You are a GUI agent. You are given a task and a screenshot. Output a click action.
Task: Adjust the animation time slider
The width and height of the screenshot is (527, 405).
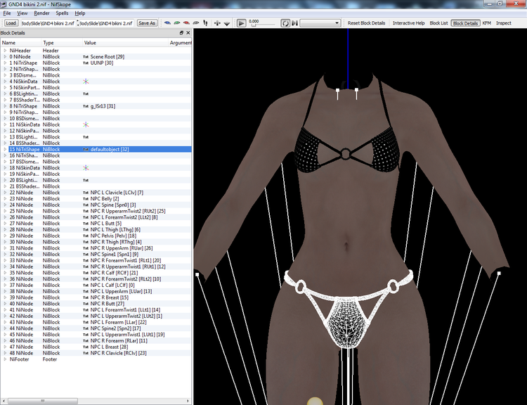tap(262, 25)
